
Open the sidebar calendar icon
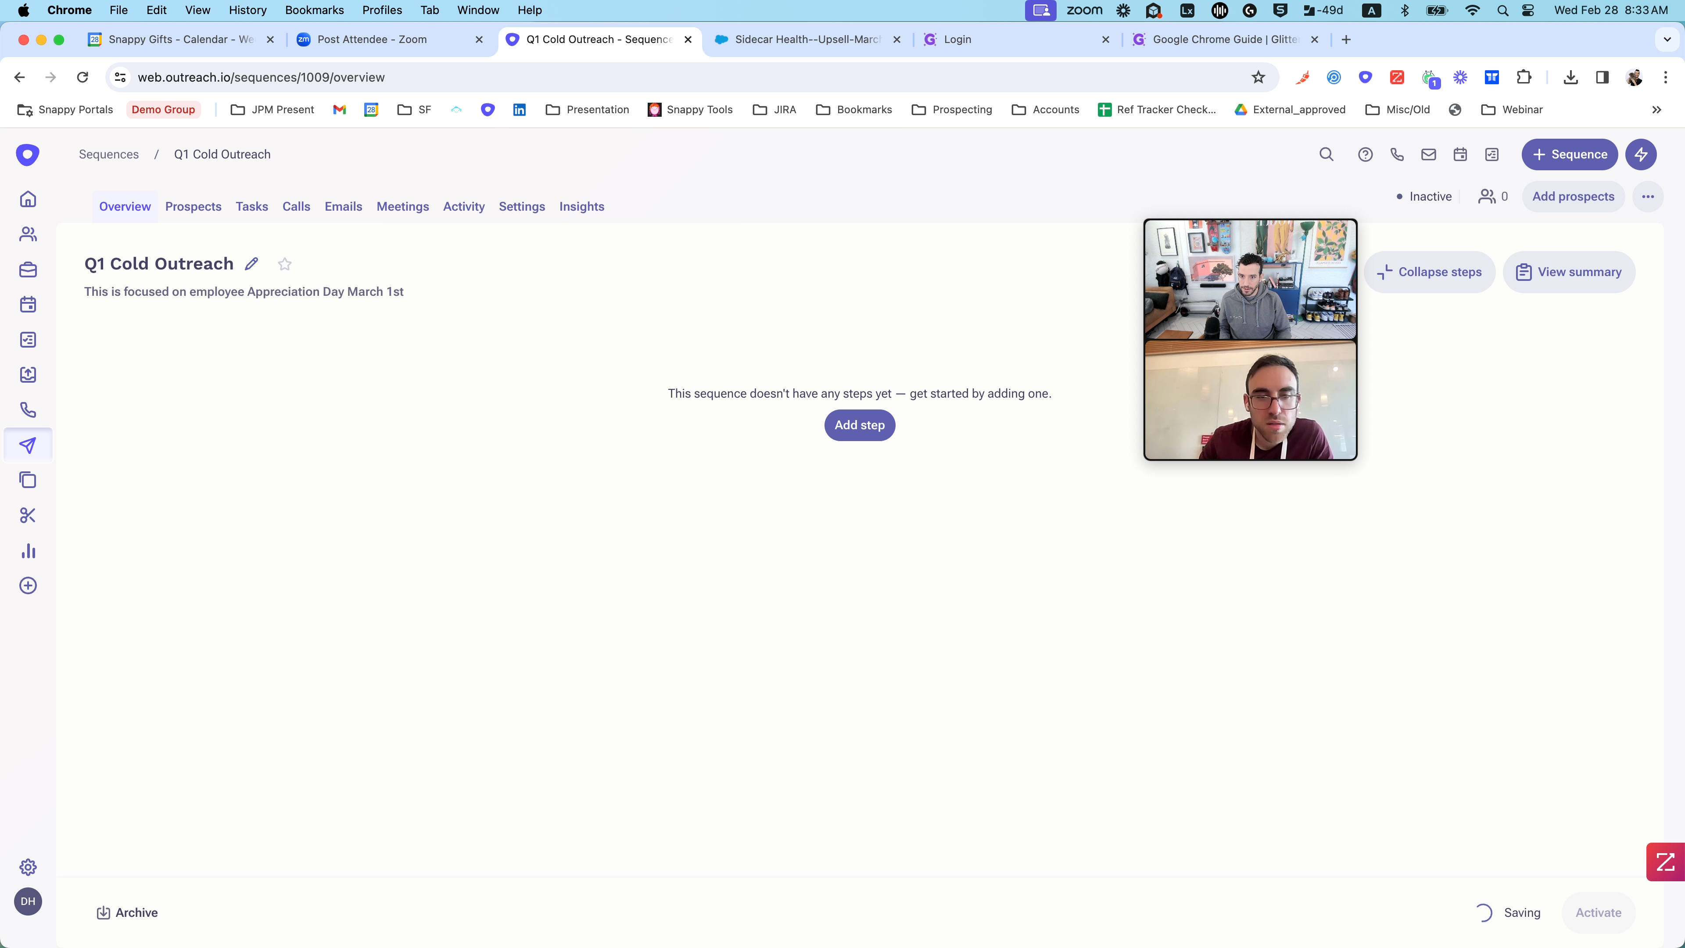tap(28, 304)
